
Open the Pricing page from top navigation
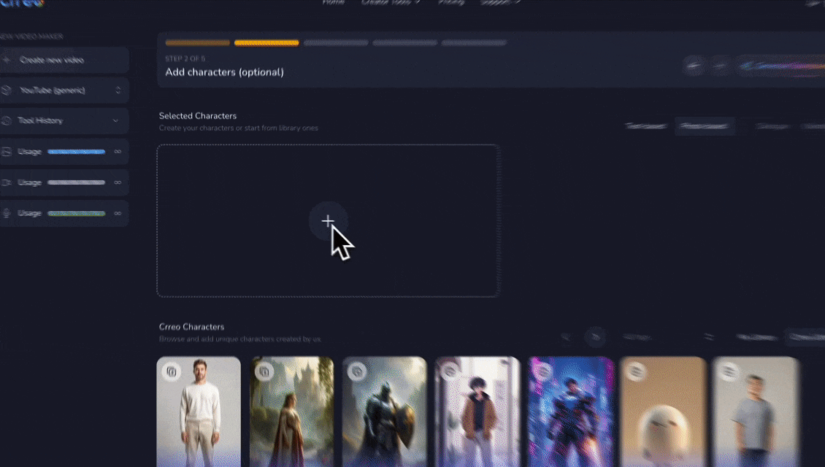(450, 2)
